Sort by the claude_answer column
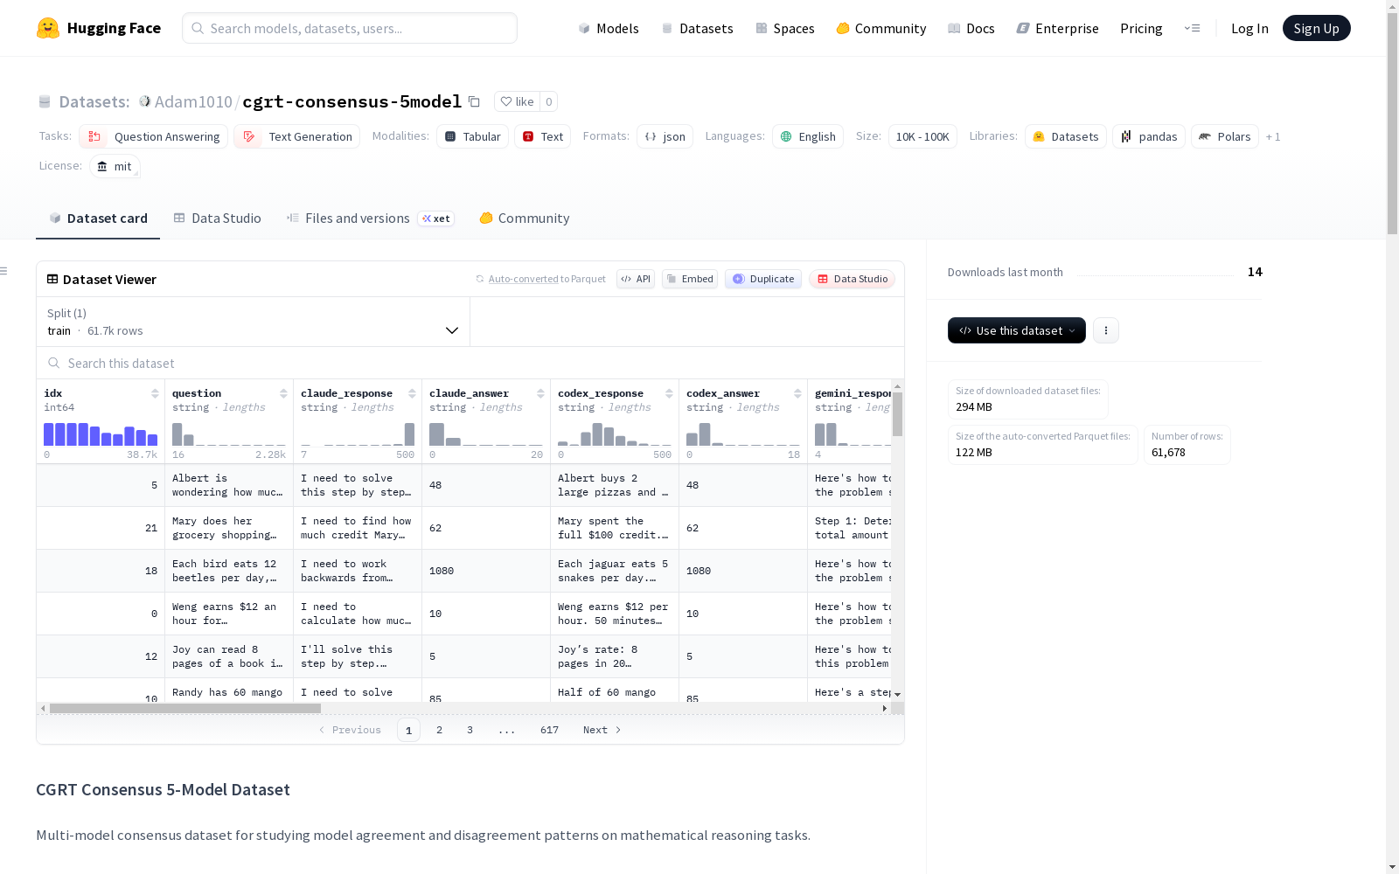Screen dimensions: 1399x874 coord(540,393)
